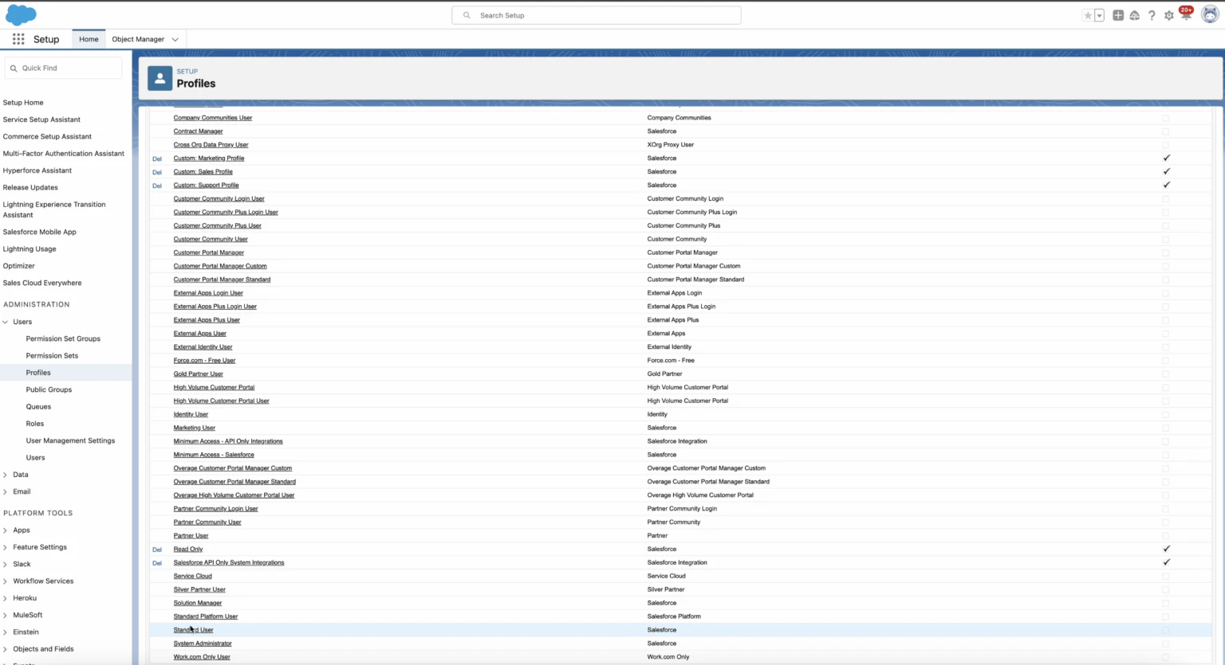Expand the Workflow Services section
The width and height of the screenshot is (1225, 665).
[x=6, y=581]
